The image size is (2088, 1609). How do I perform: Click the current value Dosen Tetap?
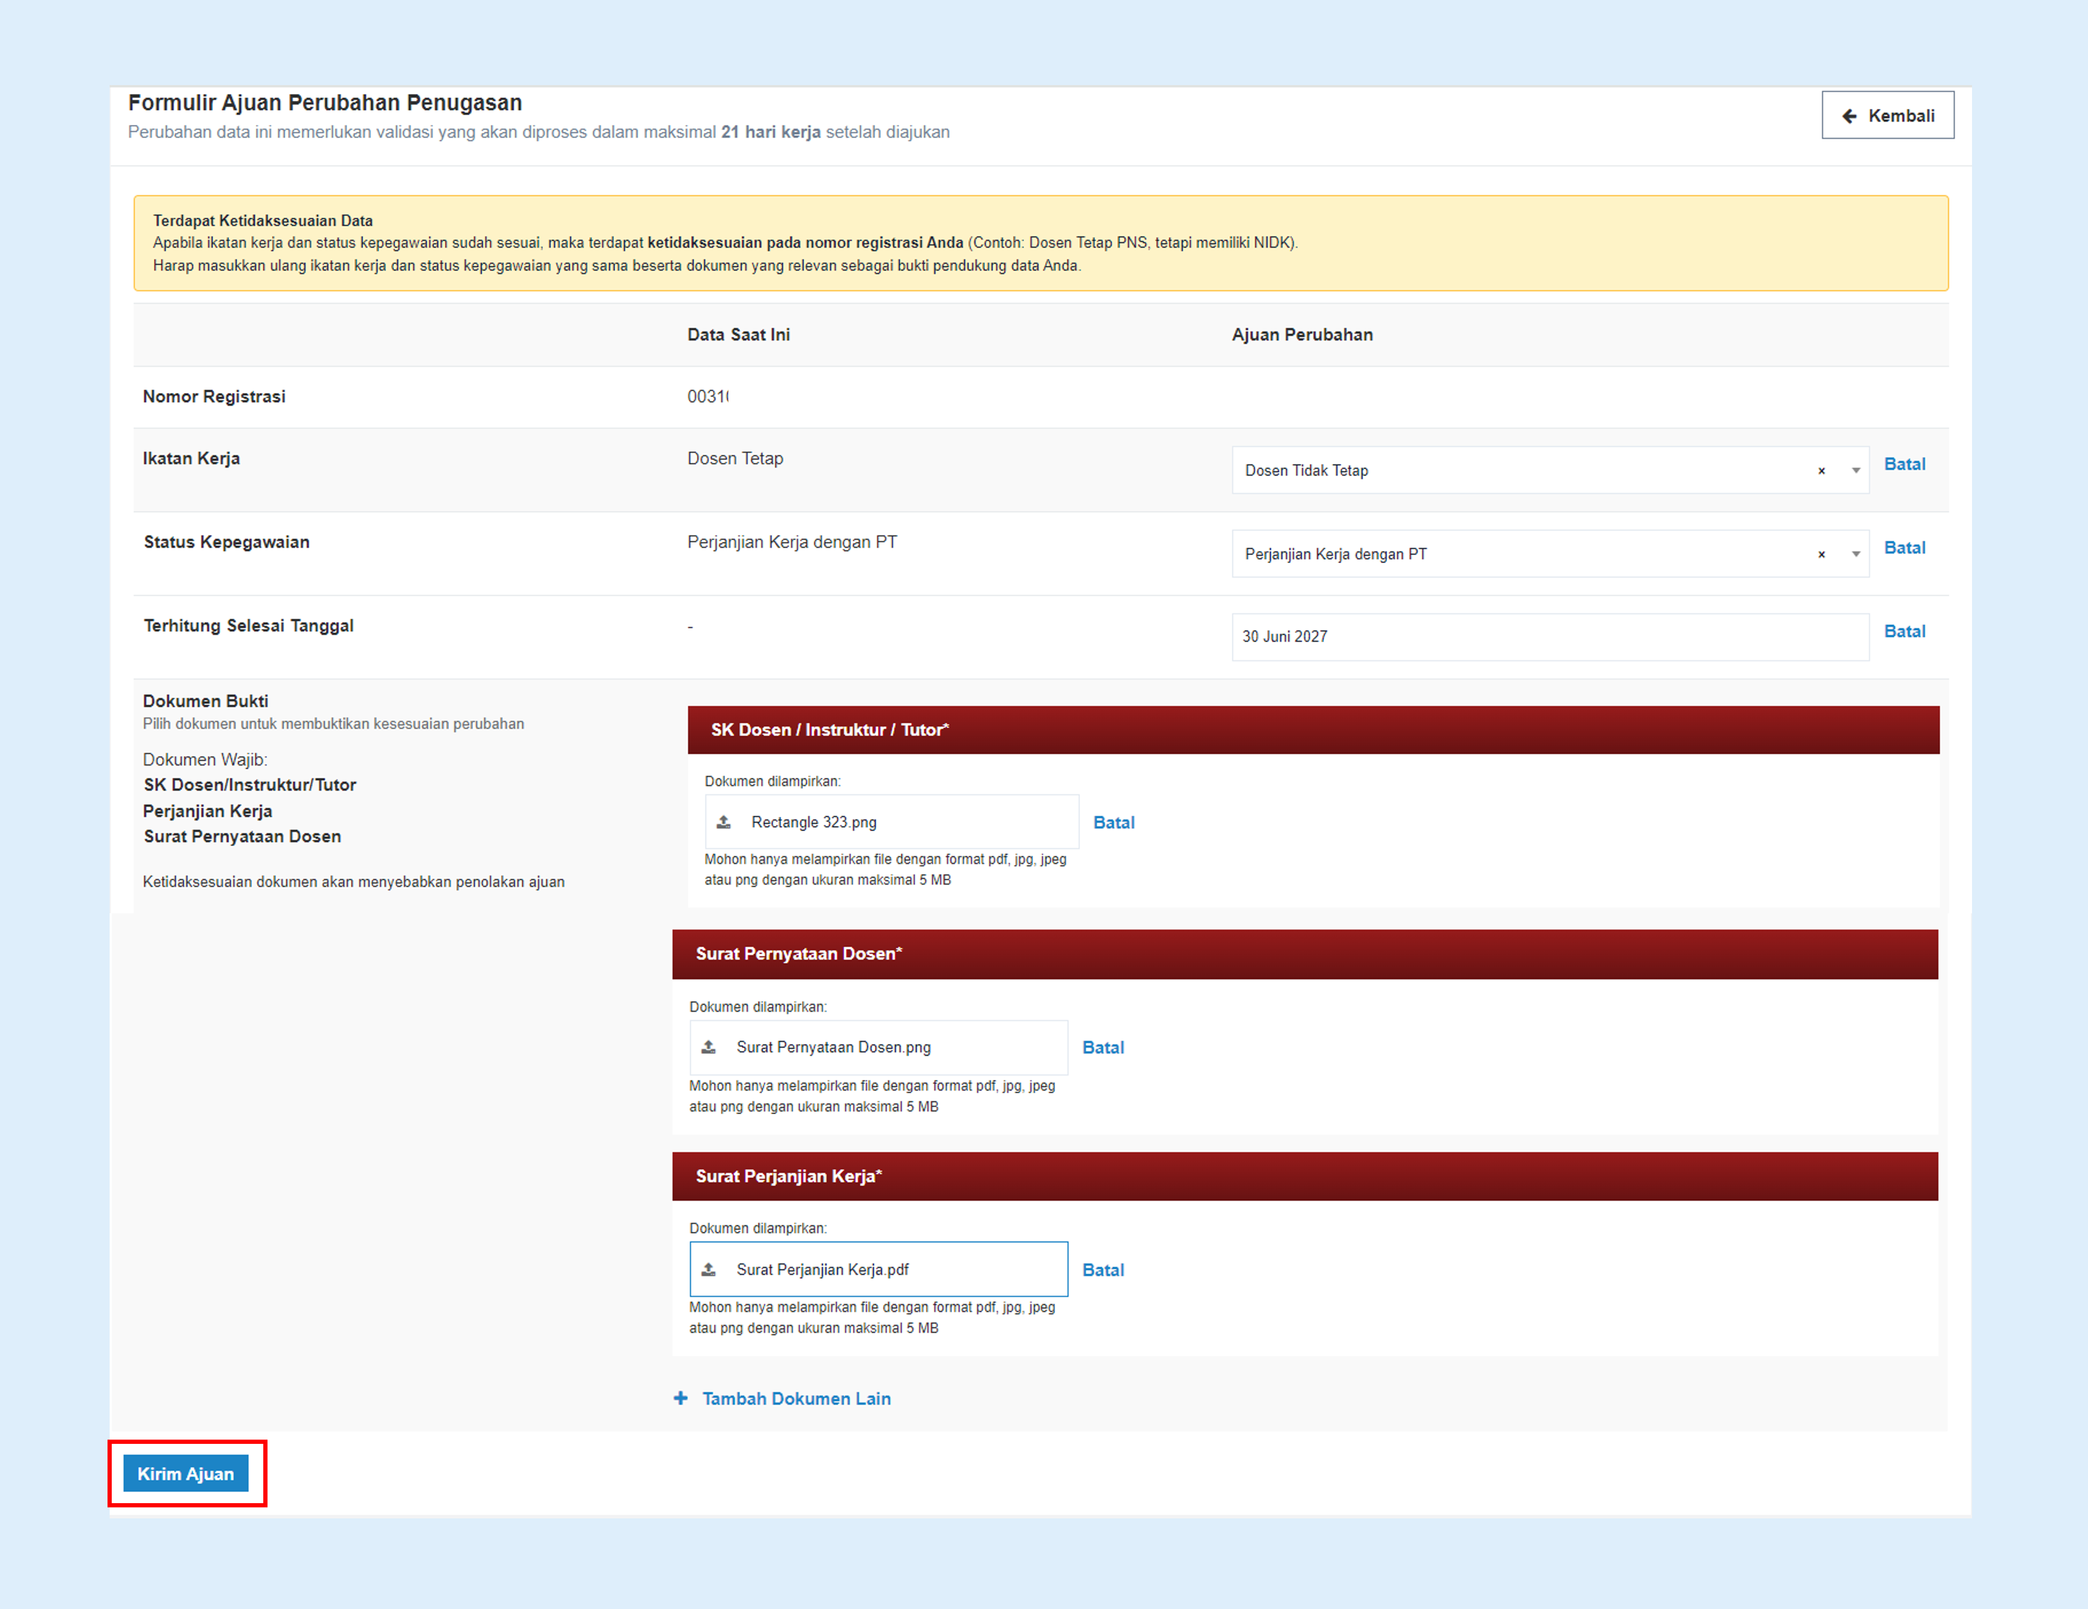(x=735, y=458)
